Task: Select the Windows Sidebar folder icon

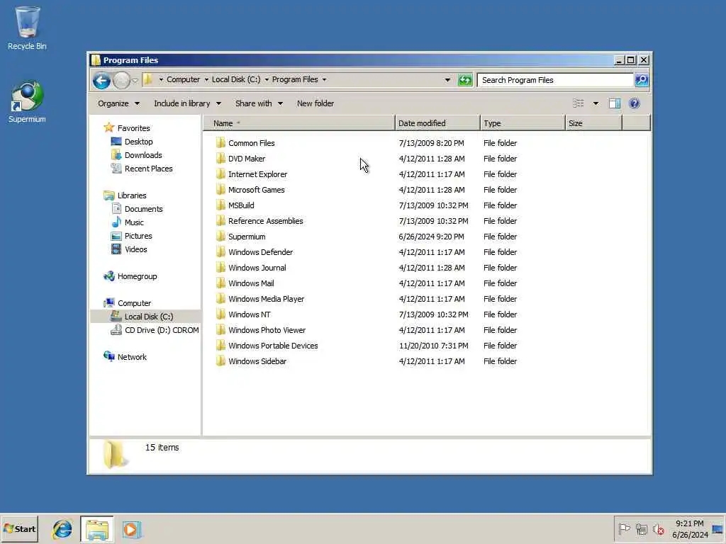Action: click(221, 361)
